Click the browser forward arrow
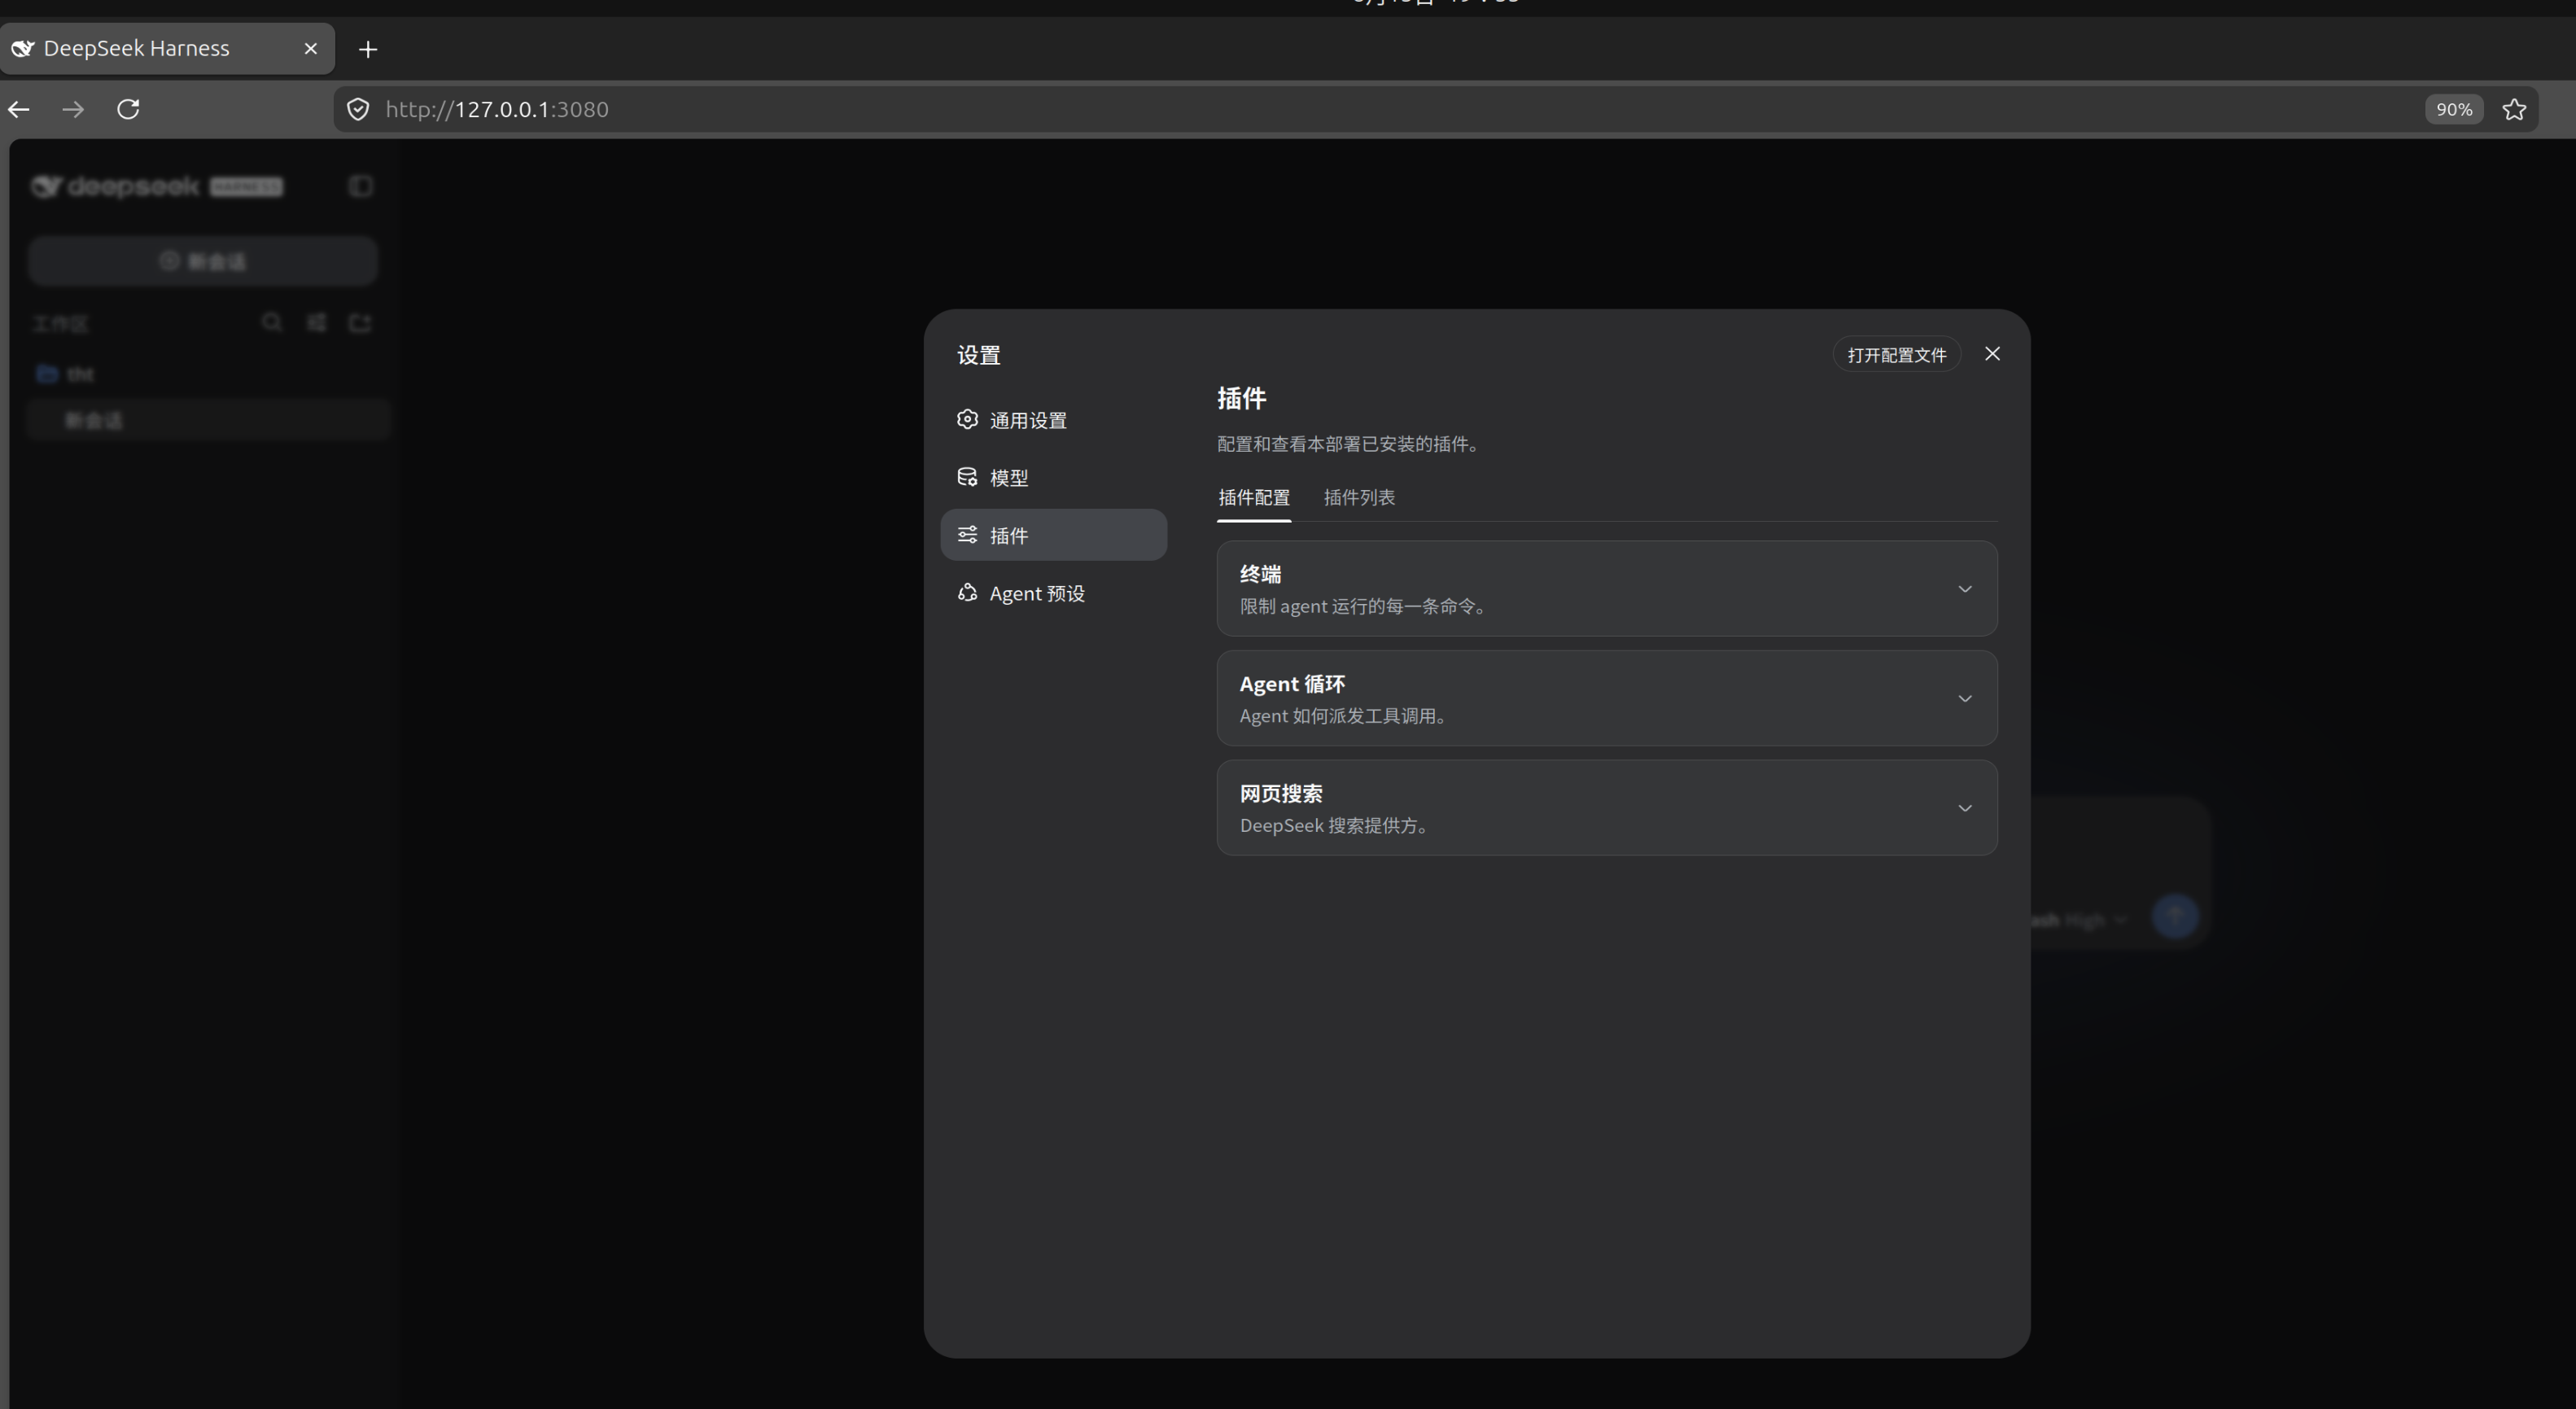The width and height of the screenshot is (2576, 1409). pyautogui.click(x=73, y=109)
